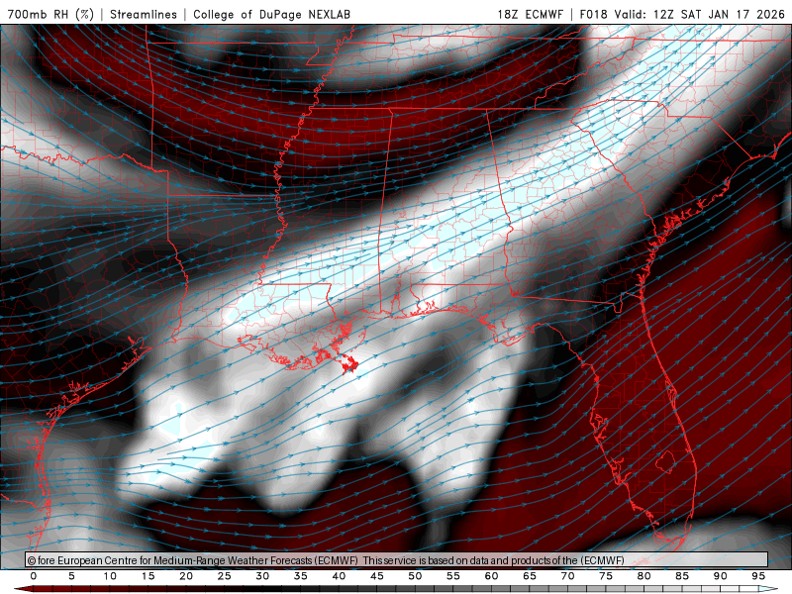The width and height of the screenshot is (792, 594).
Task: Click the "12Z SAT JAN 17 2026" valid time
Action: click(x=720, y=15)
